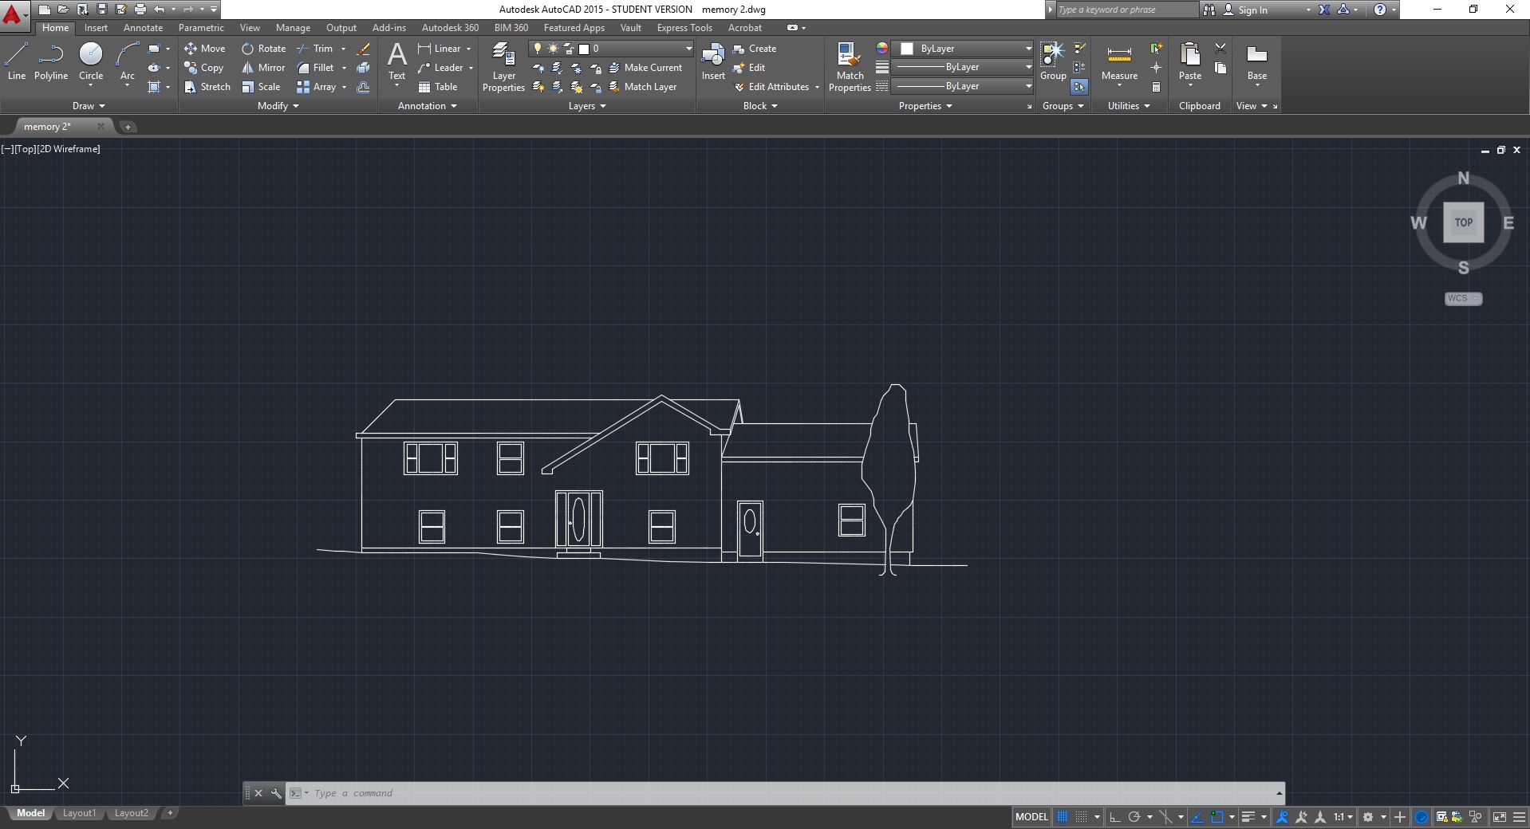The height and width of the screenshot is (829, 1530).
Task: Open the Layer Properties manager
Action: pos(503,68)
